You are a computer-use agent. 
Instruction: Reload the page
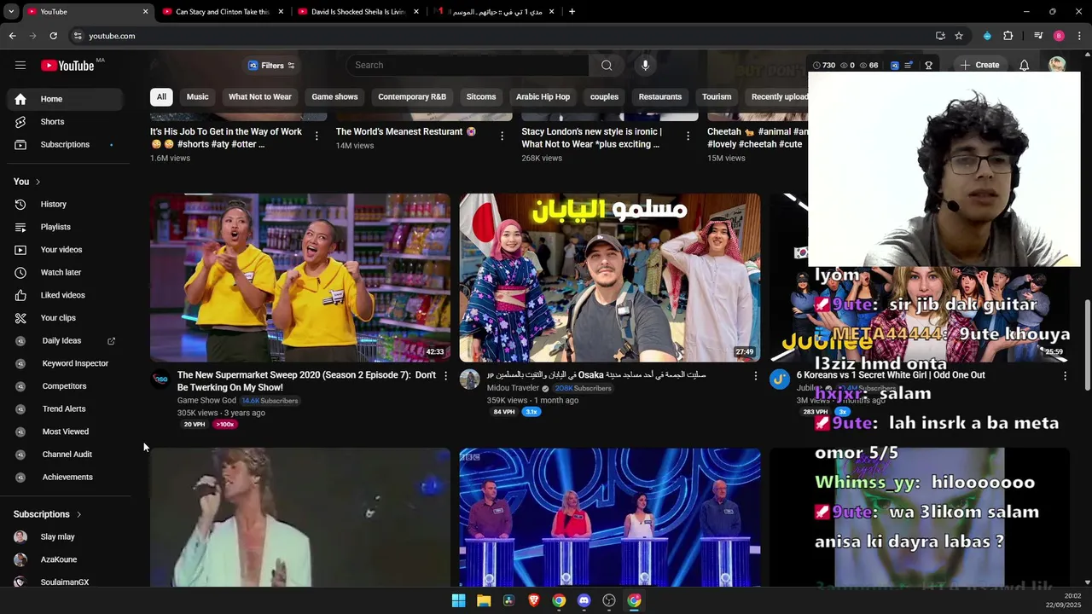coord(53,36)
